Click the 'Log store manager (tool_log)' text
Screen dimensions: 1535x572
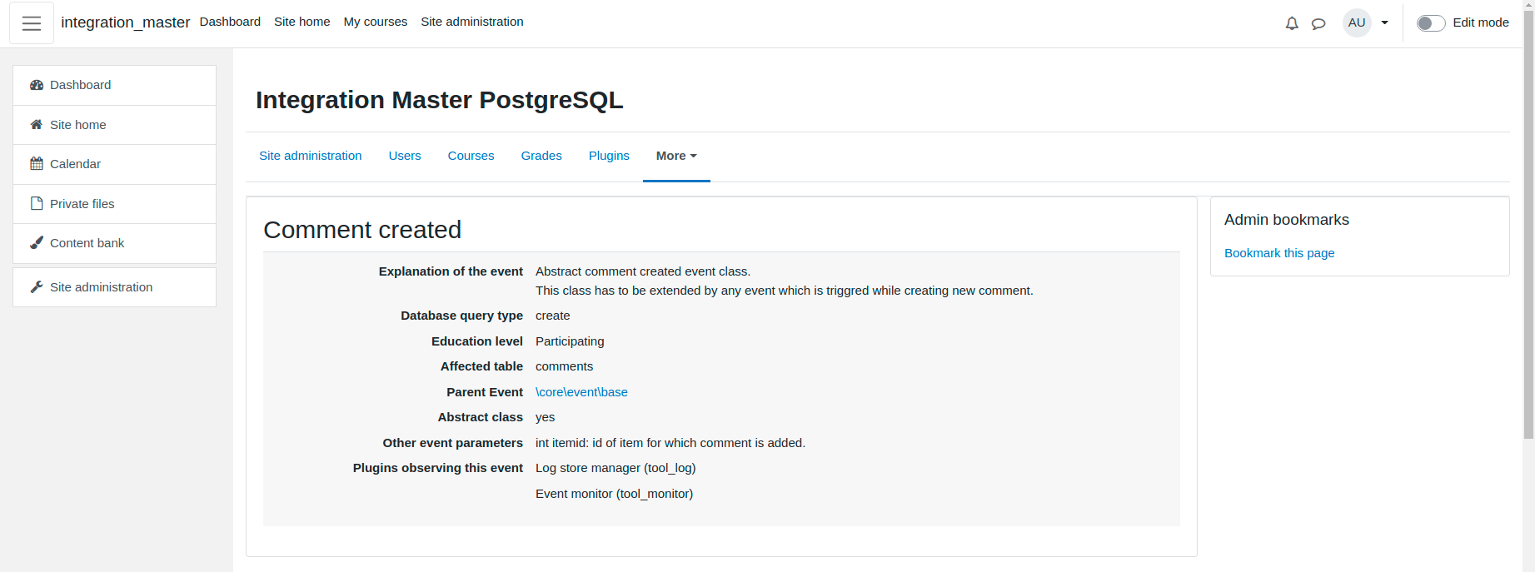615,468
